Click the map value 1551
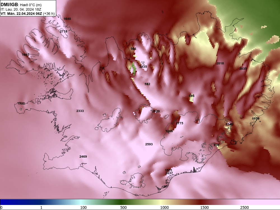Viewport: 280px width, 210px height. [169, 170]
